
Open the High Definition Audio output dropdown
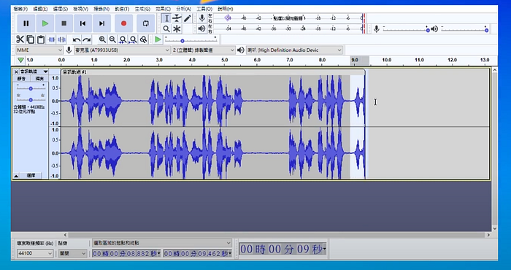tap(294, 50)
